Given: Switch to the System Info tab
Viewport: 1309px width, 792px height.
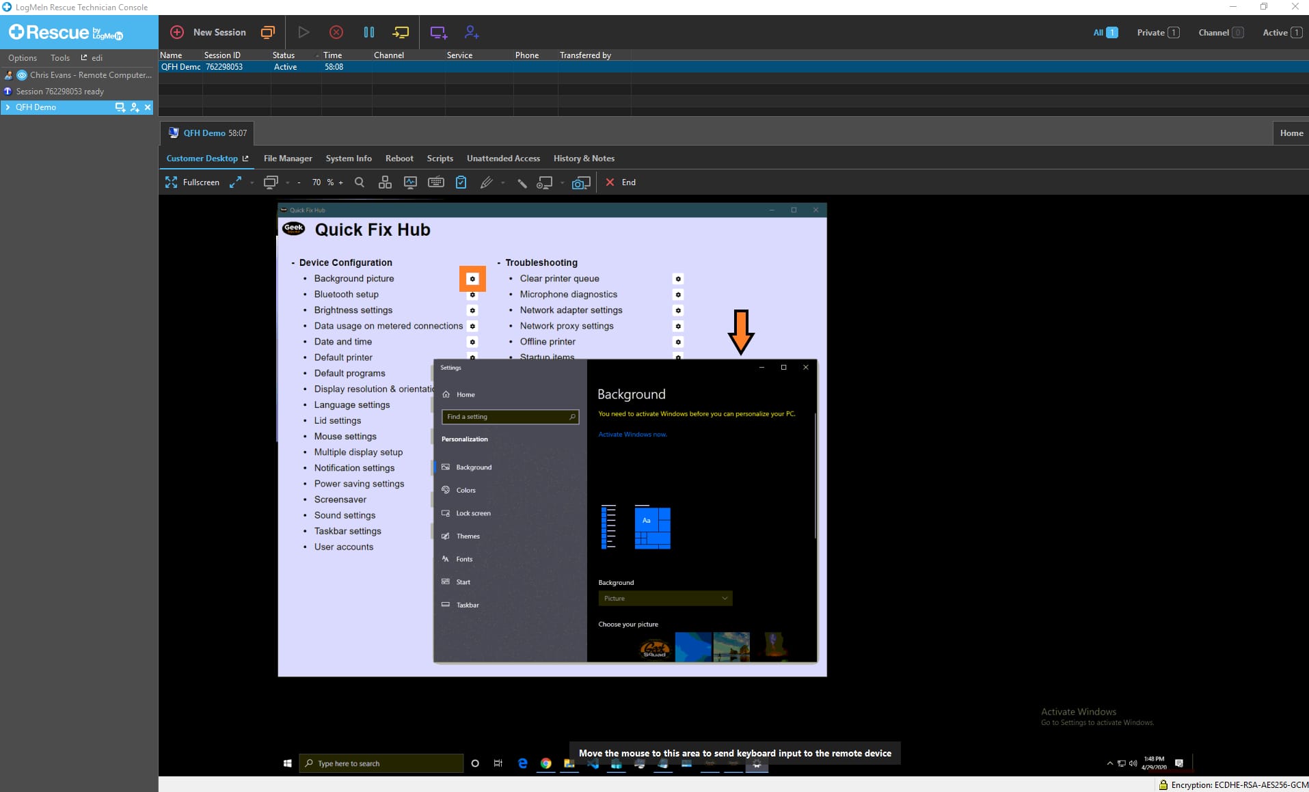Looking at the screenshot, I should tap(349, 159).
